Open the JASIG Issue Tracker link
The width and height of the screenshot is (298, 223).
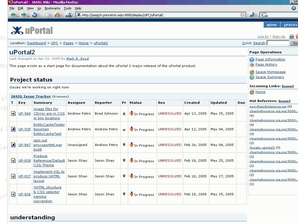[x=31, y=96]
